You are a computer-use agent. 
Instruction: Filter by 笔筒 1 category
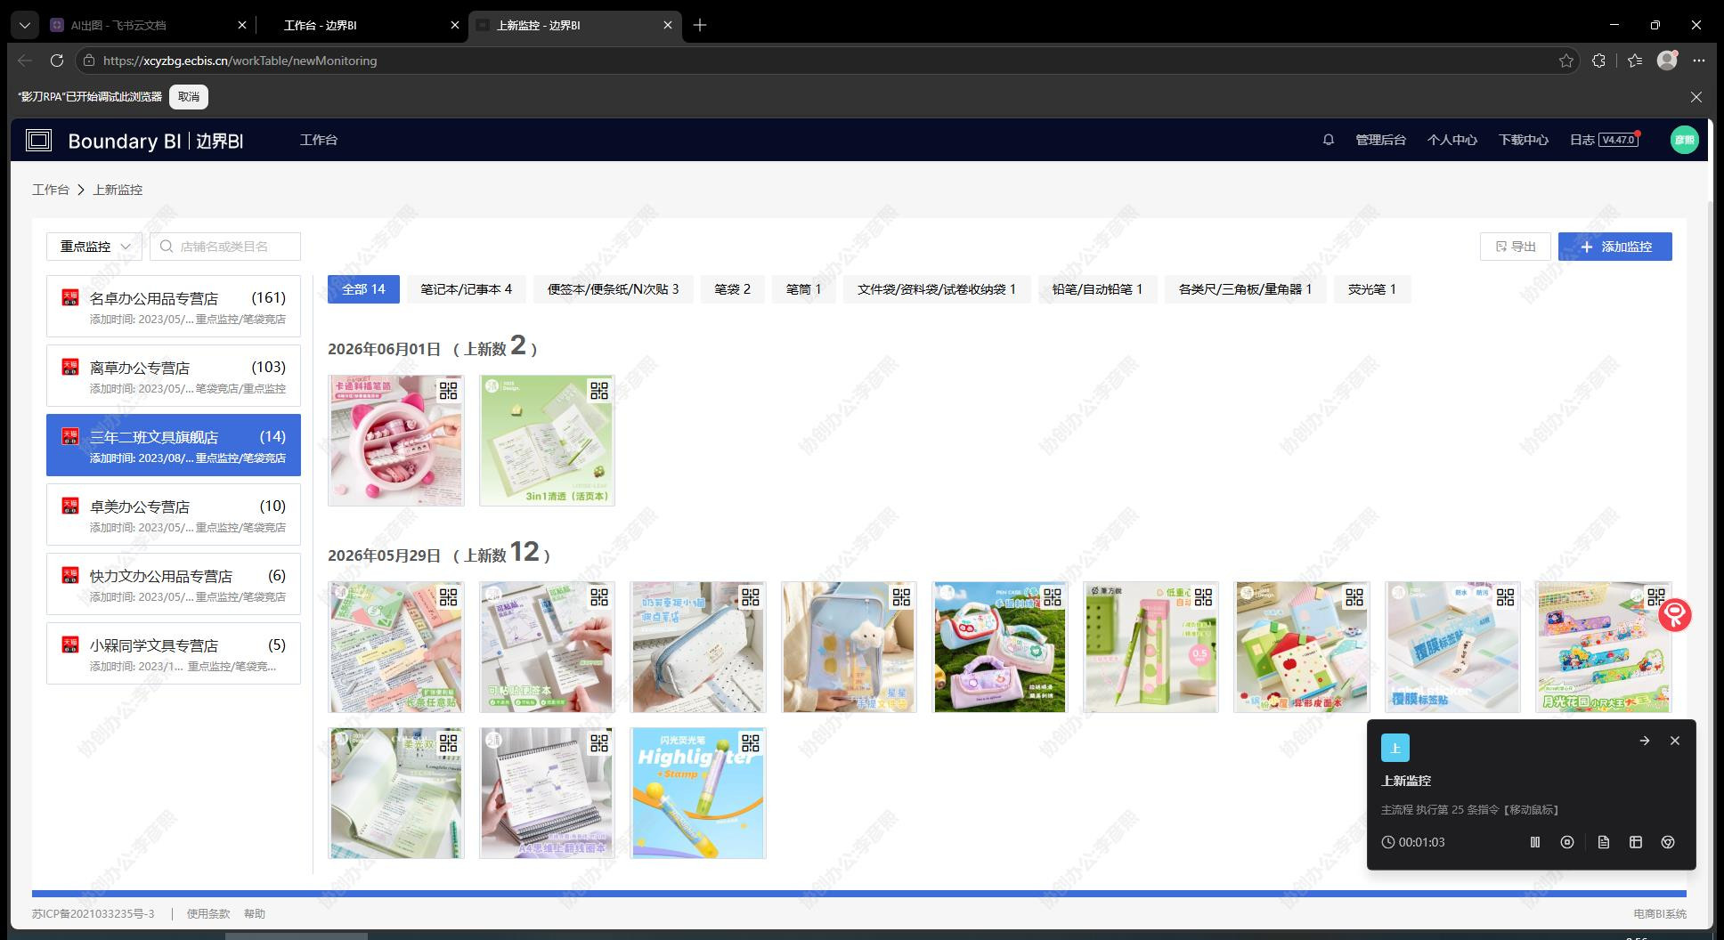click(x=803, y=289)
